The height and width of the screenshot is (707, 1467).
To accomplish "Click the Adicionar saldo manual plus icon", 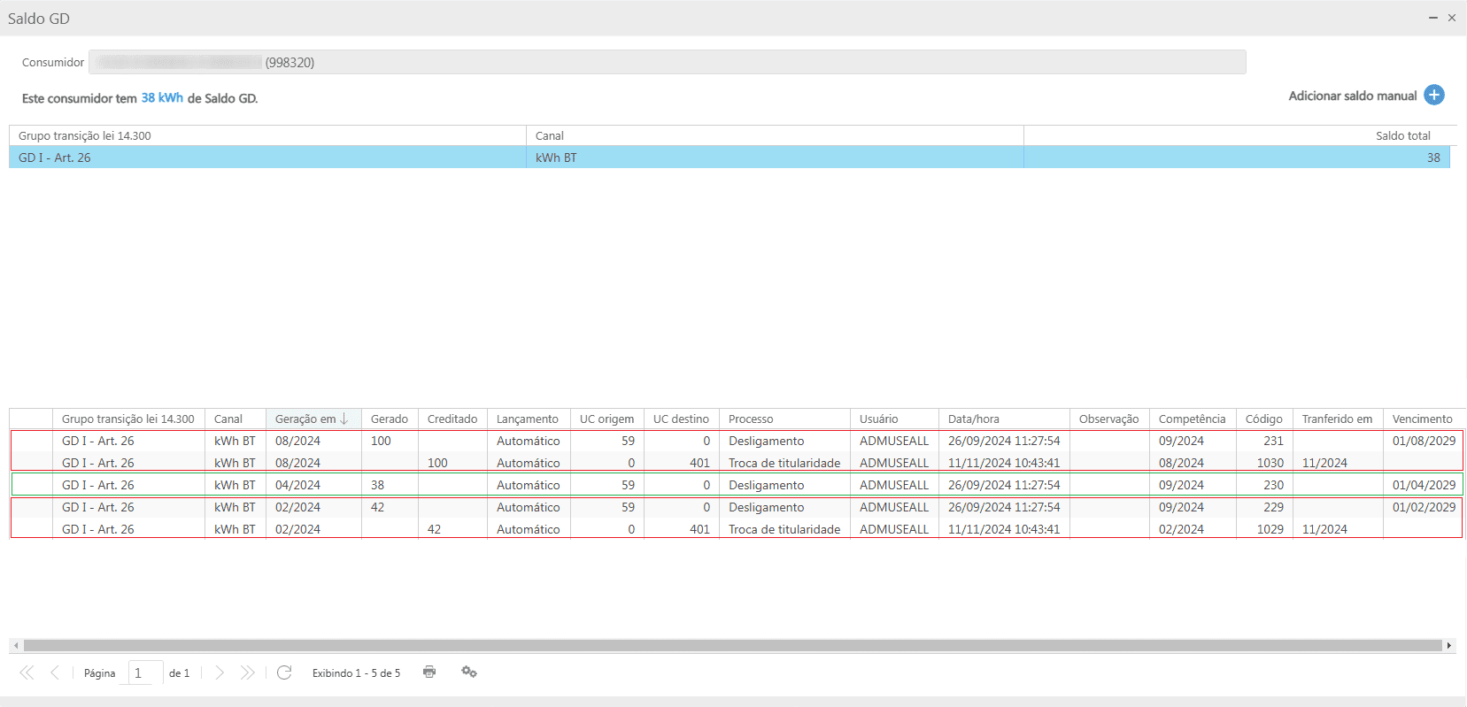I will coord(1433,96).
